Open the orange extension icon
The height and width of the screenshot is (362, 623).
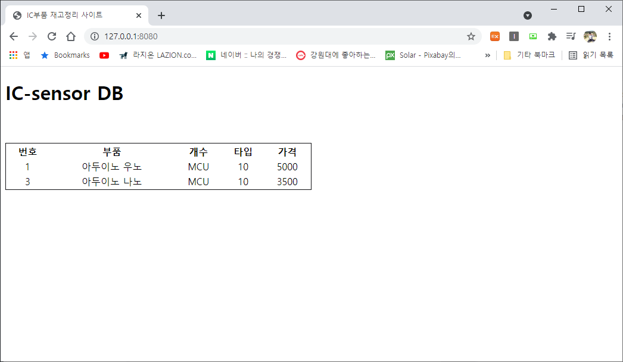[495, 36]
